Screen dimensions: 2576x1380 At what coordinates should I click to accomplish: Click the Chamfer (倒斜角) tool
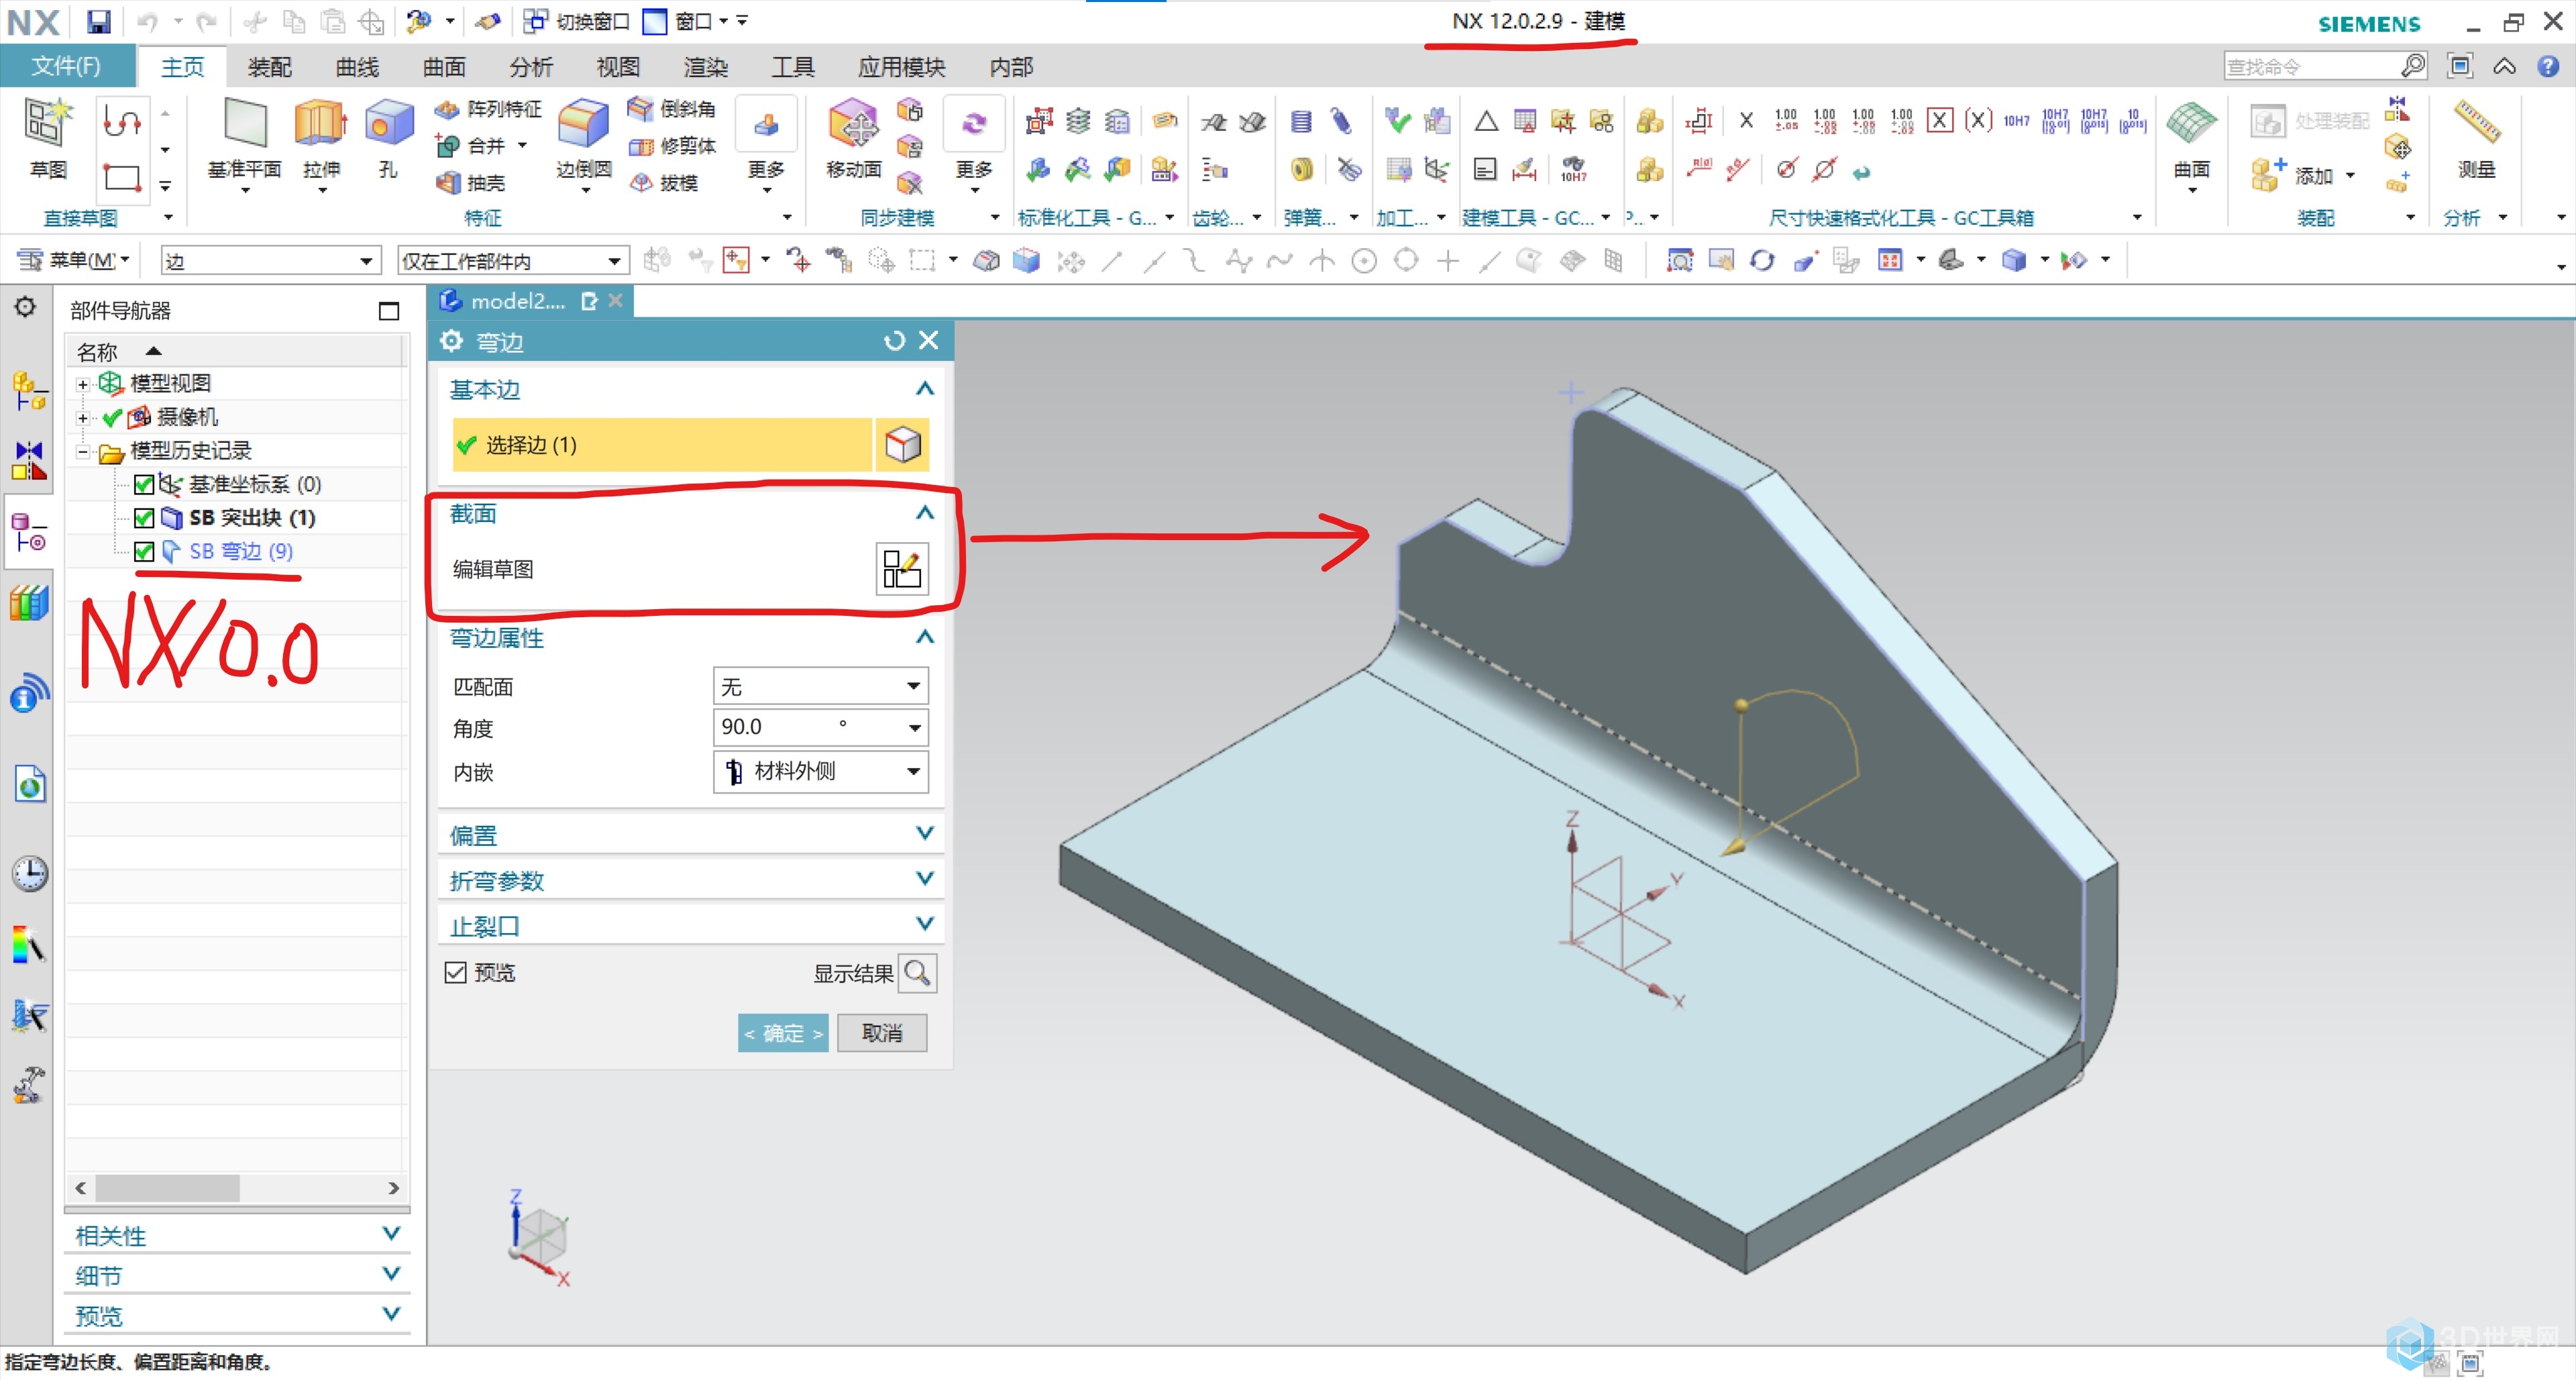(672, 108)
